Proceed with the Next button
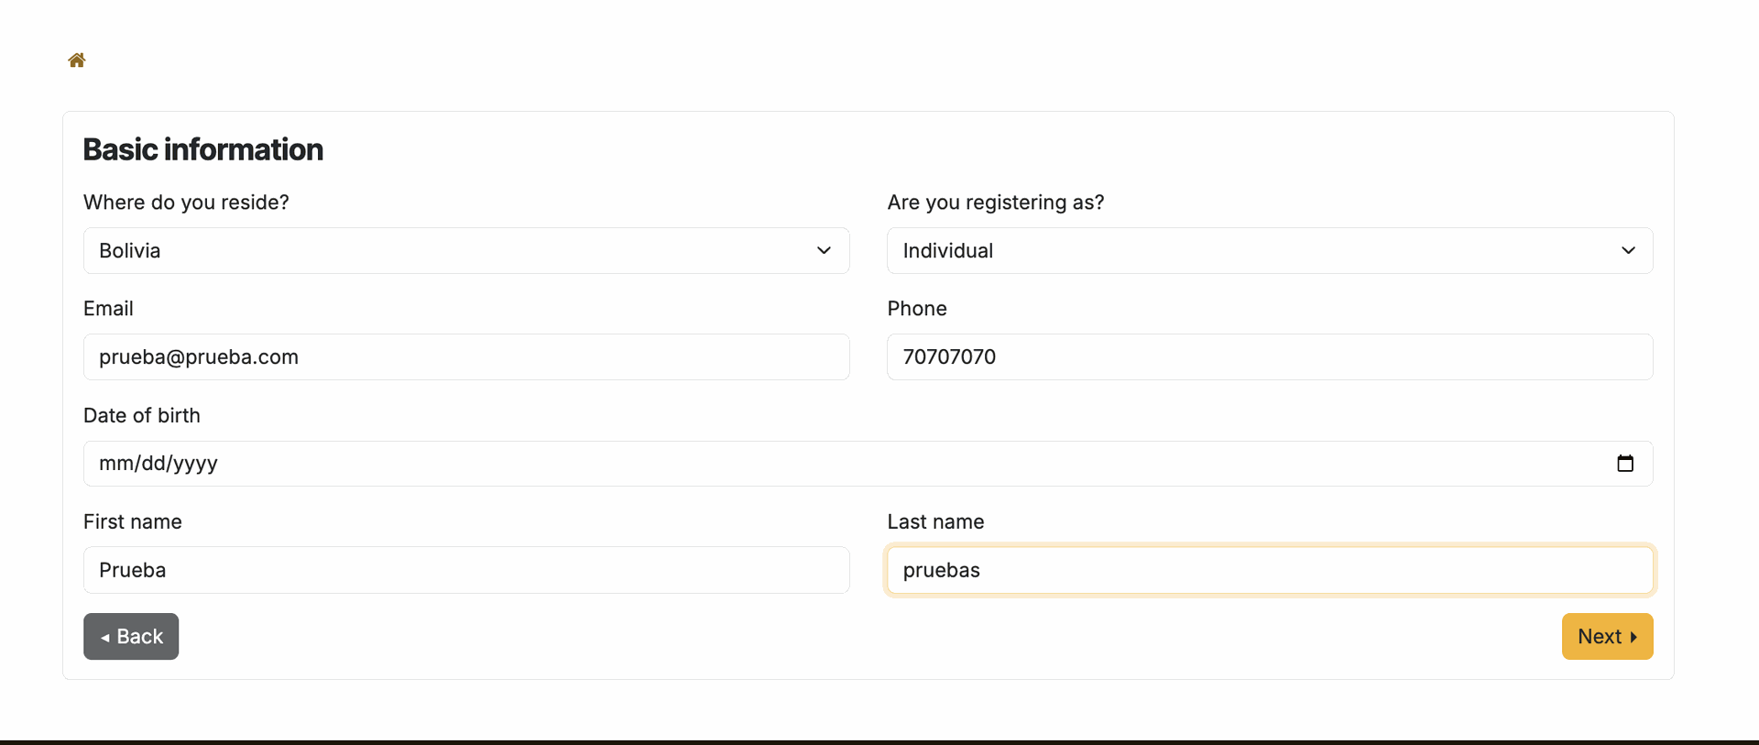 1606,637
